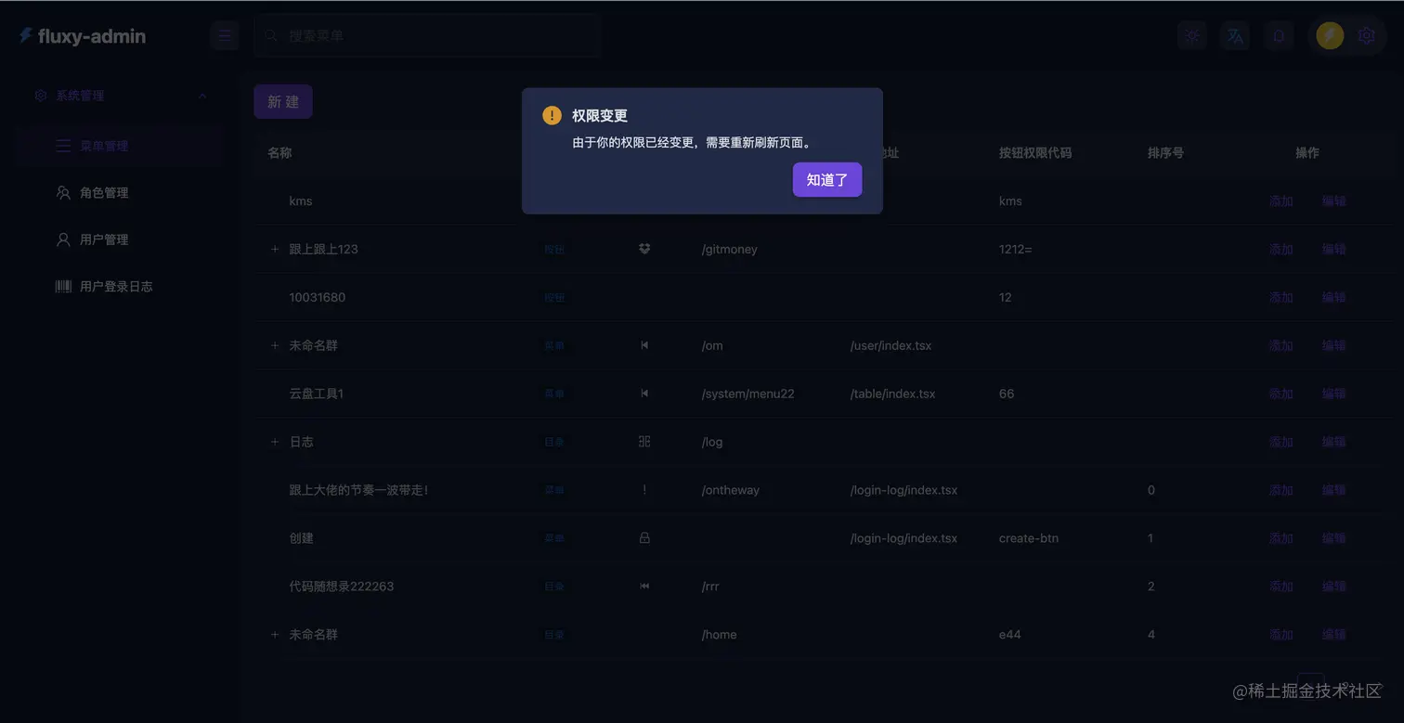The image size is (1404, 723).
Task: Click the 按钮 tag in the 10031680 row
Action: (554, 297)
